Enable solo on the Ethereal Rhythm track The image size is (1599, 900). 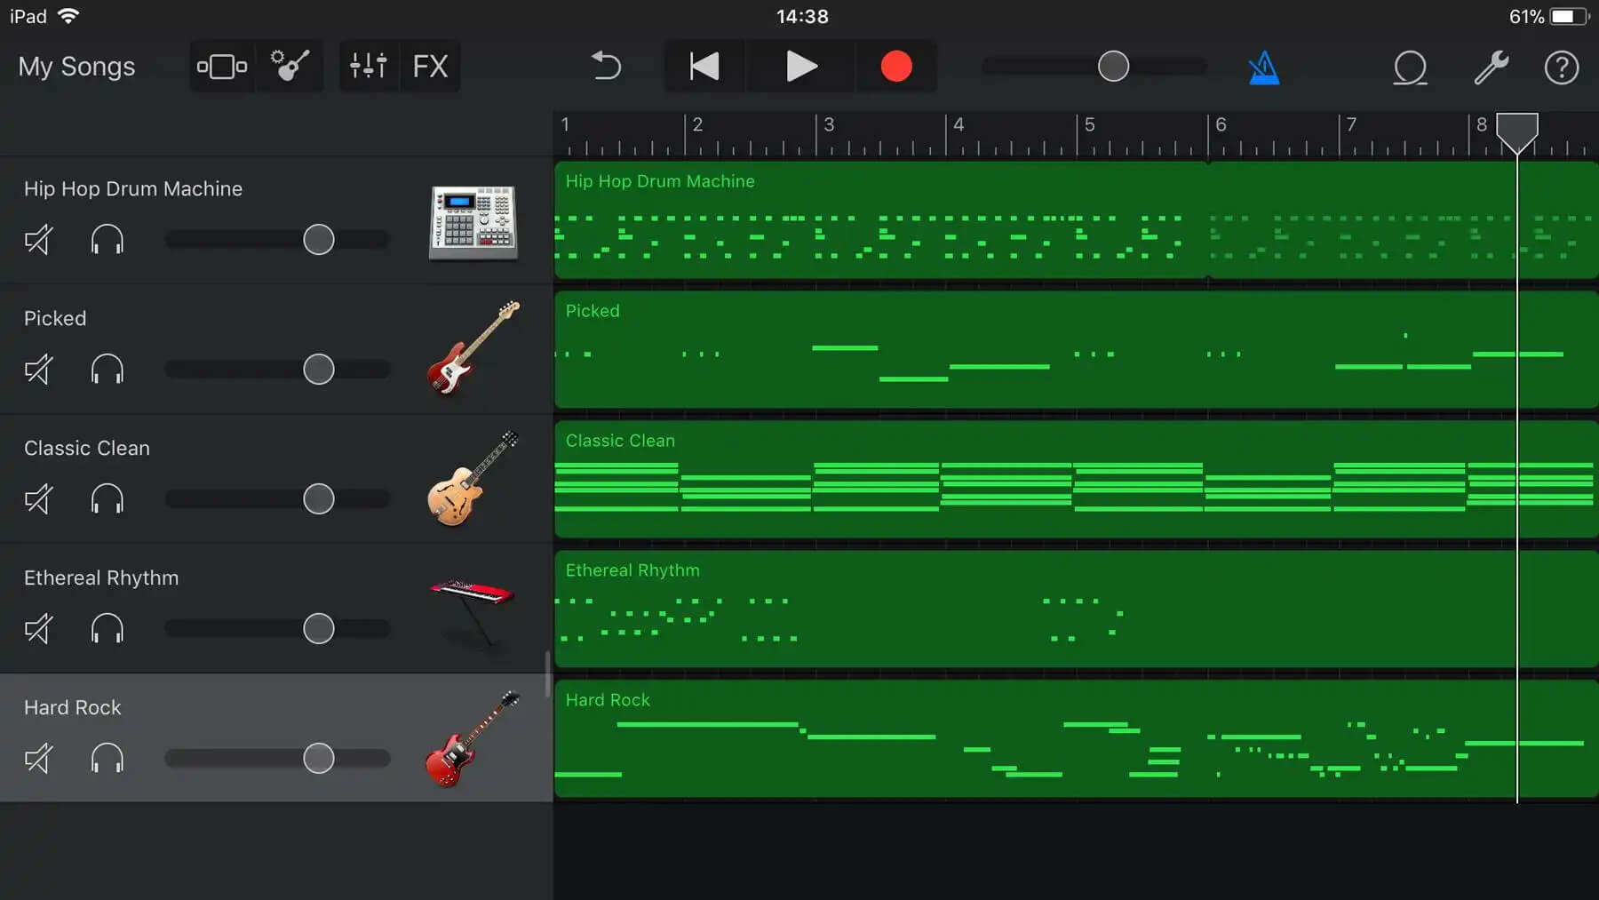107,629
